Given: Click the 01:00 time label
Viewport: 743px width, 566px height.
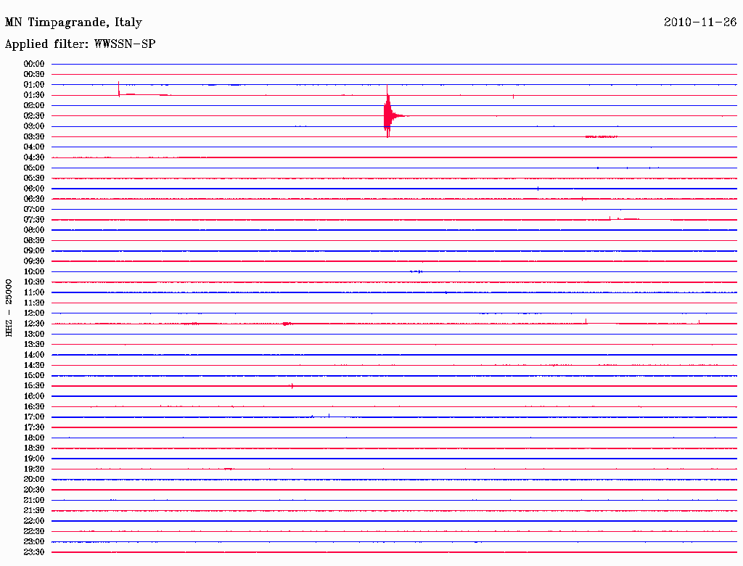Looking at the screenshot, I should 33,85.
